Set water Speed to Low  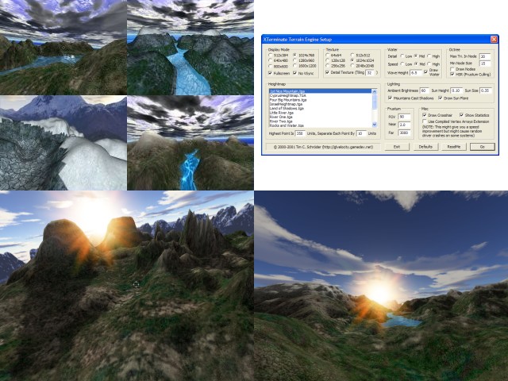[402, 64]
